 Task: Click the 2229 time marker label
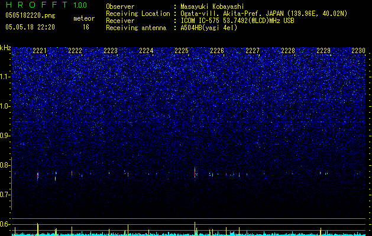pyautogui.click(x=324, y=51)
